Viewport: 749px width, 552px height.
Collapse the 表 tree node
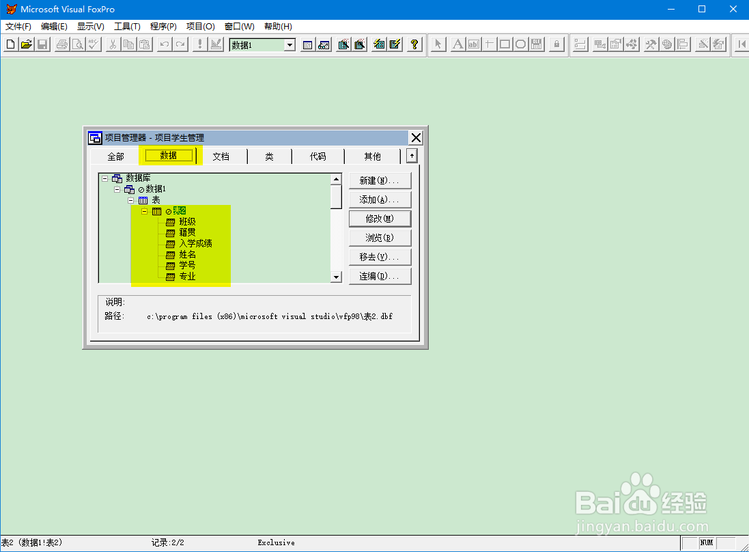tap(130, 200)
